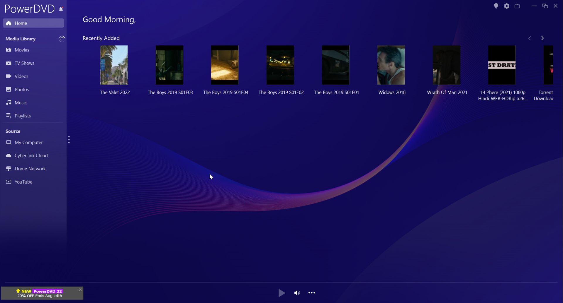563x303 pixels.
Task: Open Wrath Of Man 2021 thumbnail
Action: point(447,65)
